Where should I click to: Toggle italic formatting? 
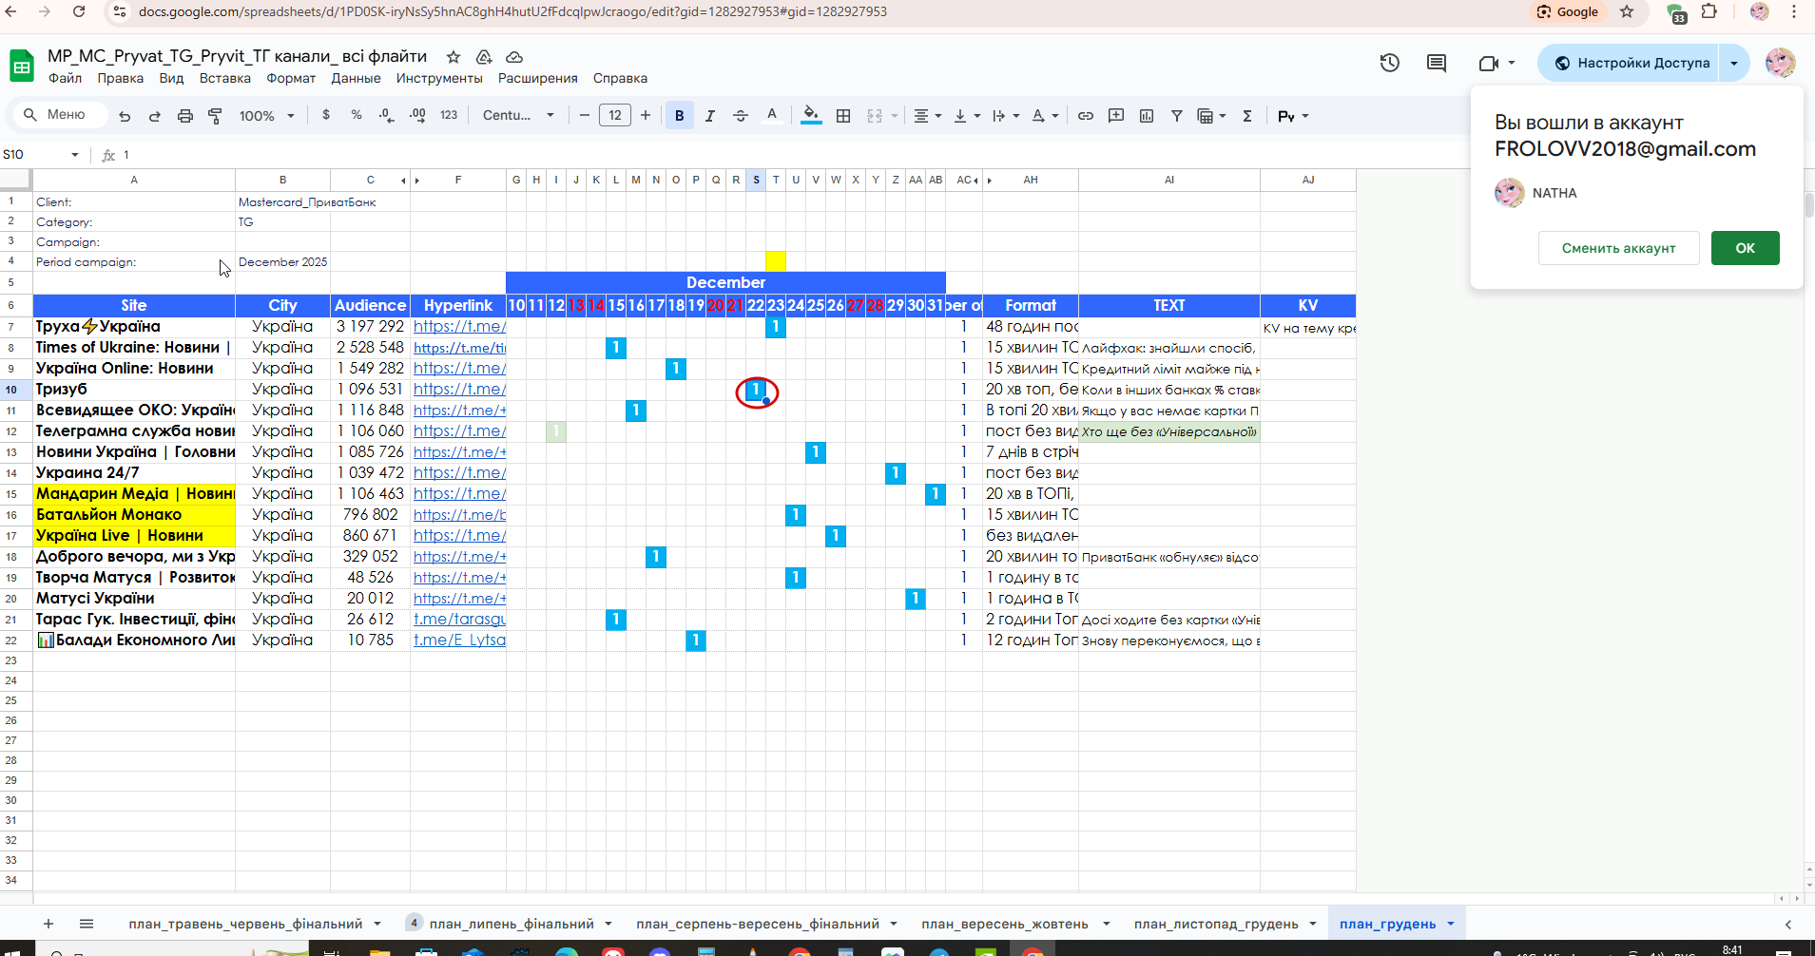710,115
